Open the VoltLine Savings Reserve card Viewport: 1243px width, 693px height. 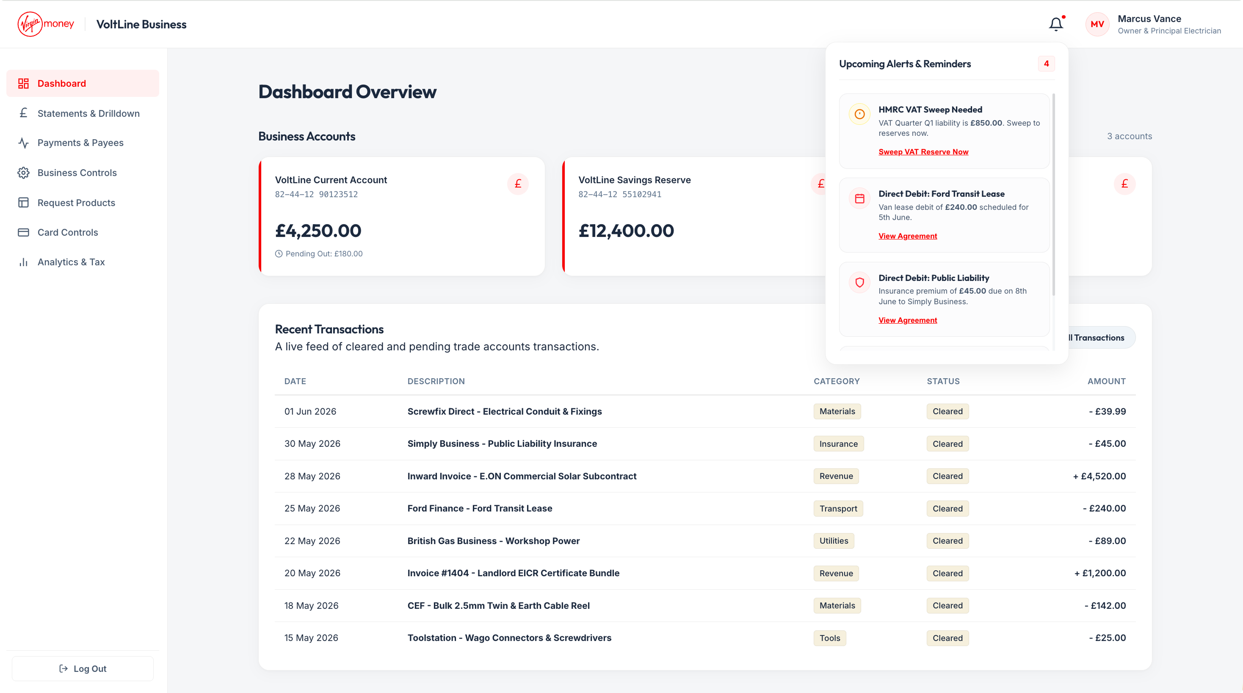point(693,217)
